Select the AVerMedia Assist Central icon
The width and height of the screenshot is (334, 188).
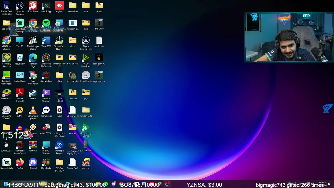point(20,148)
